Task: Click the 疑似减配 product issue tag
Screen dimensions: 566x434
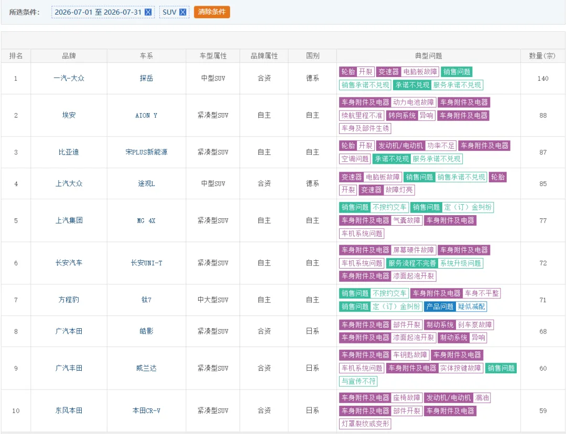Action: [471, 306]
